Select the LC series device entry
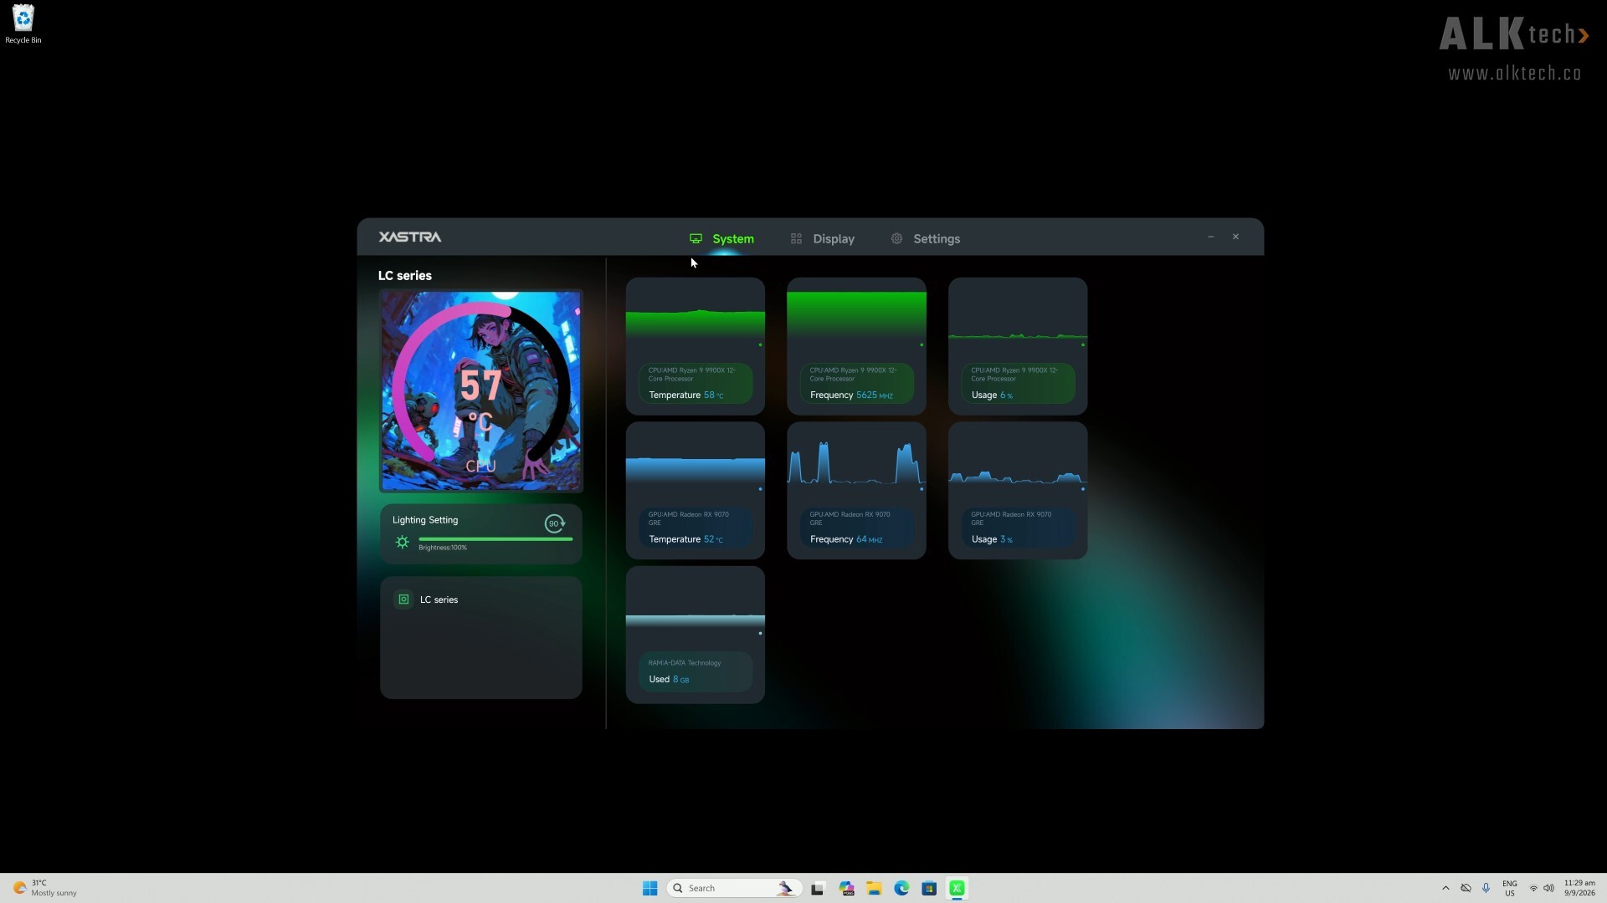The height and width of the screenshot is (903, 1607). tap(481, 599)
